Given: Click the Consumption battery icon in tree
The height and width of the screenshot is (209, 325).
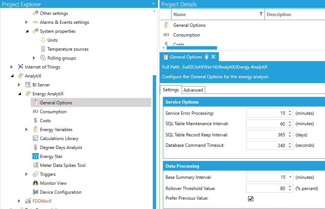Looking at the screenshot, I should (35, 112).
